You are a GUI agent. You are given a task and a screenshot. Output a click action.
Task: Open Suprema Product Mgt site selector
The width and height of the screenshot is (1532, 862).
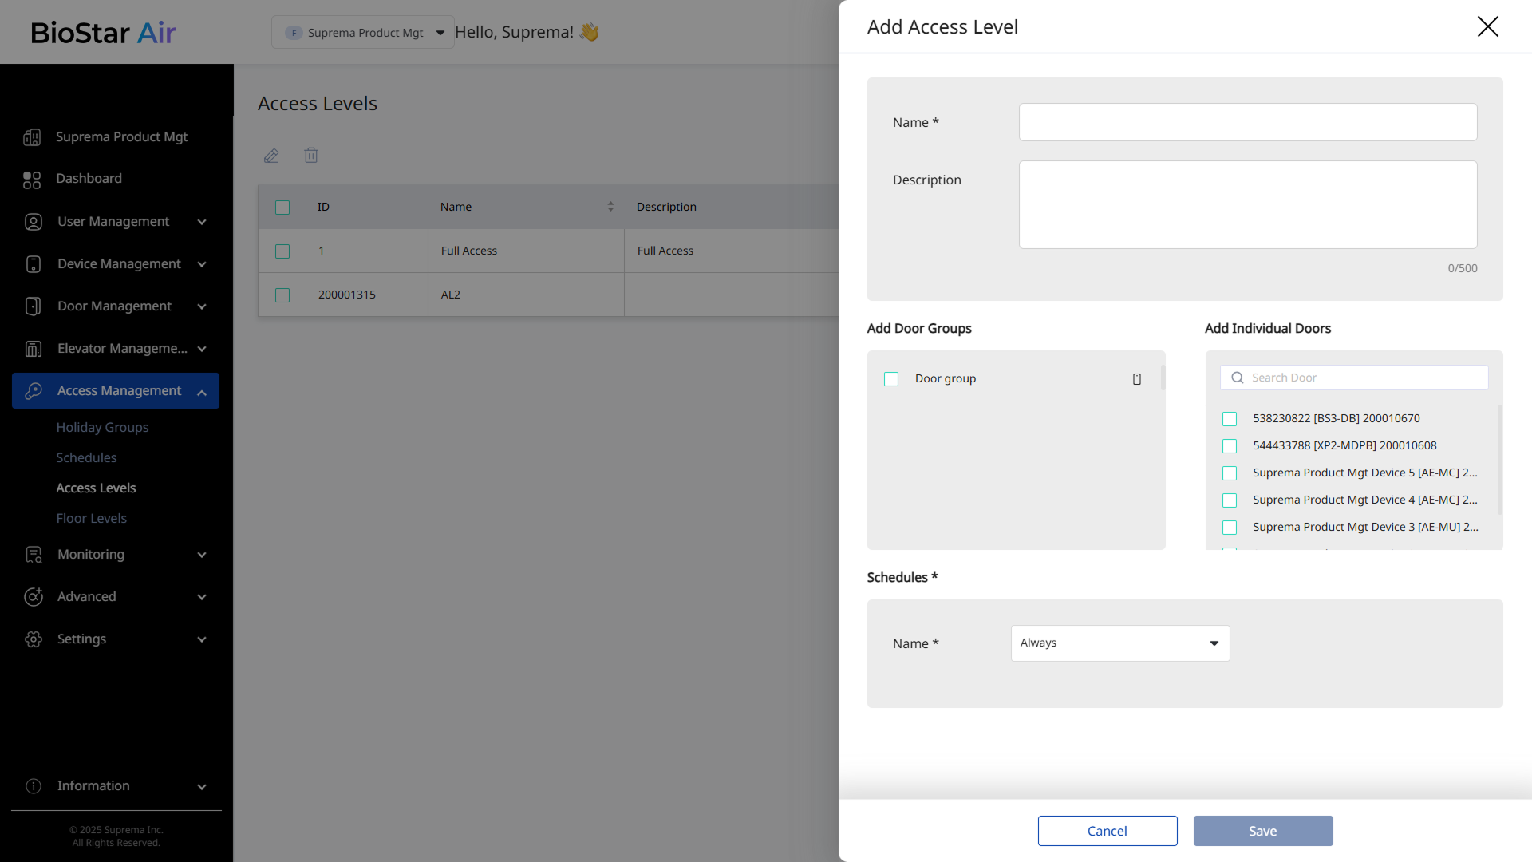[363, 33]
